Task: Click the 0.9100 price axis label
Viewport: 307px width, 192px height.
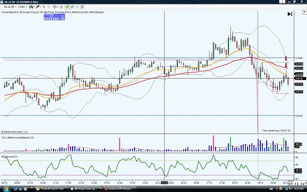Action: point(299,116)
